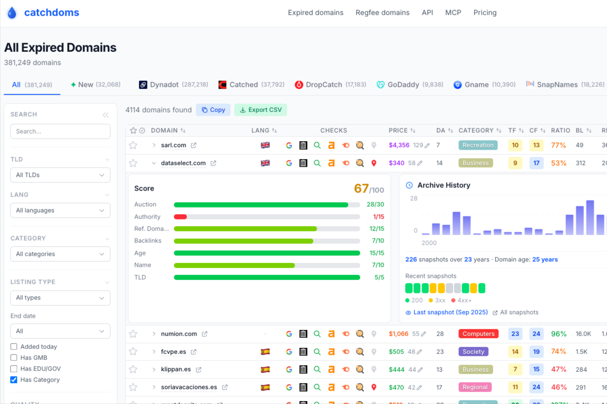
Task: Collapse the dataselect.com row details
Action: (154, 163)
